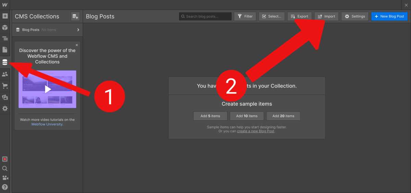This screenshot has height=193, width=411.
Task: Open Blog Posts collection Settings
Action: 355,16
